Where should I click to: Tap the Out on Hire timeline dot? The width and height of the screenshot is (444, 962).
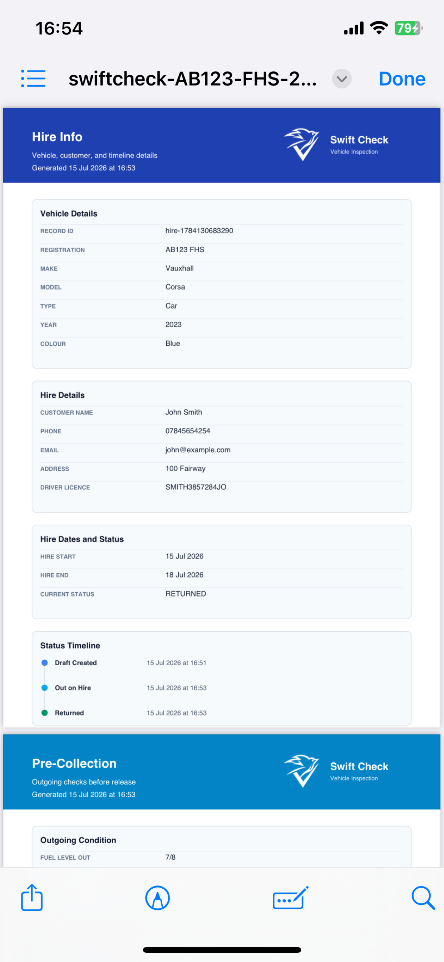44,688
